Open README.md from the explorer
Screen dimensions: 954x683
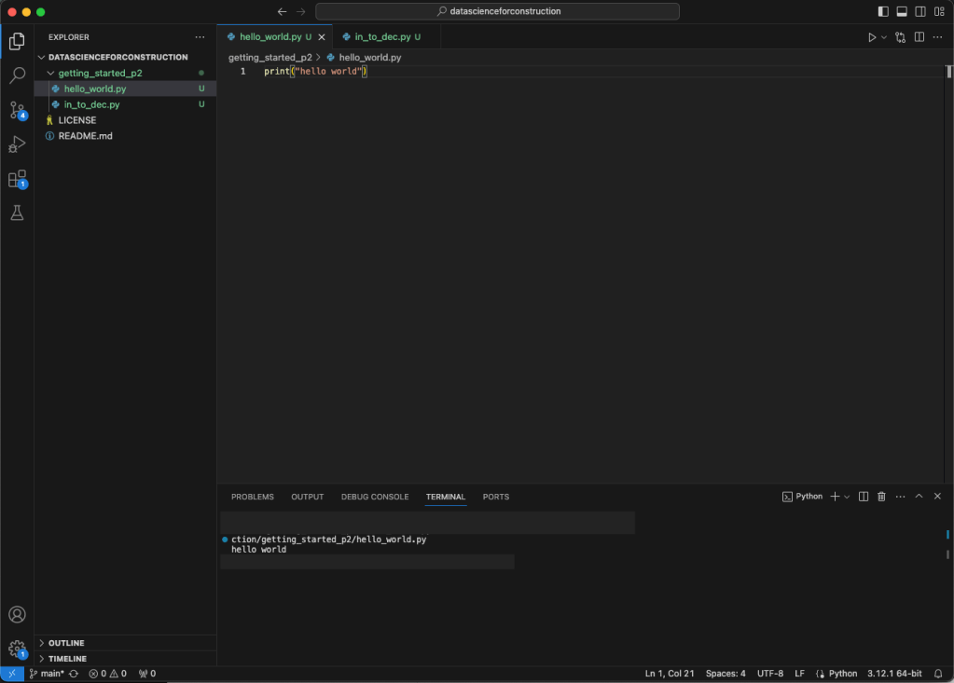pyautogui.click(x=85, y=136)
